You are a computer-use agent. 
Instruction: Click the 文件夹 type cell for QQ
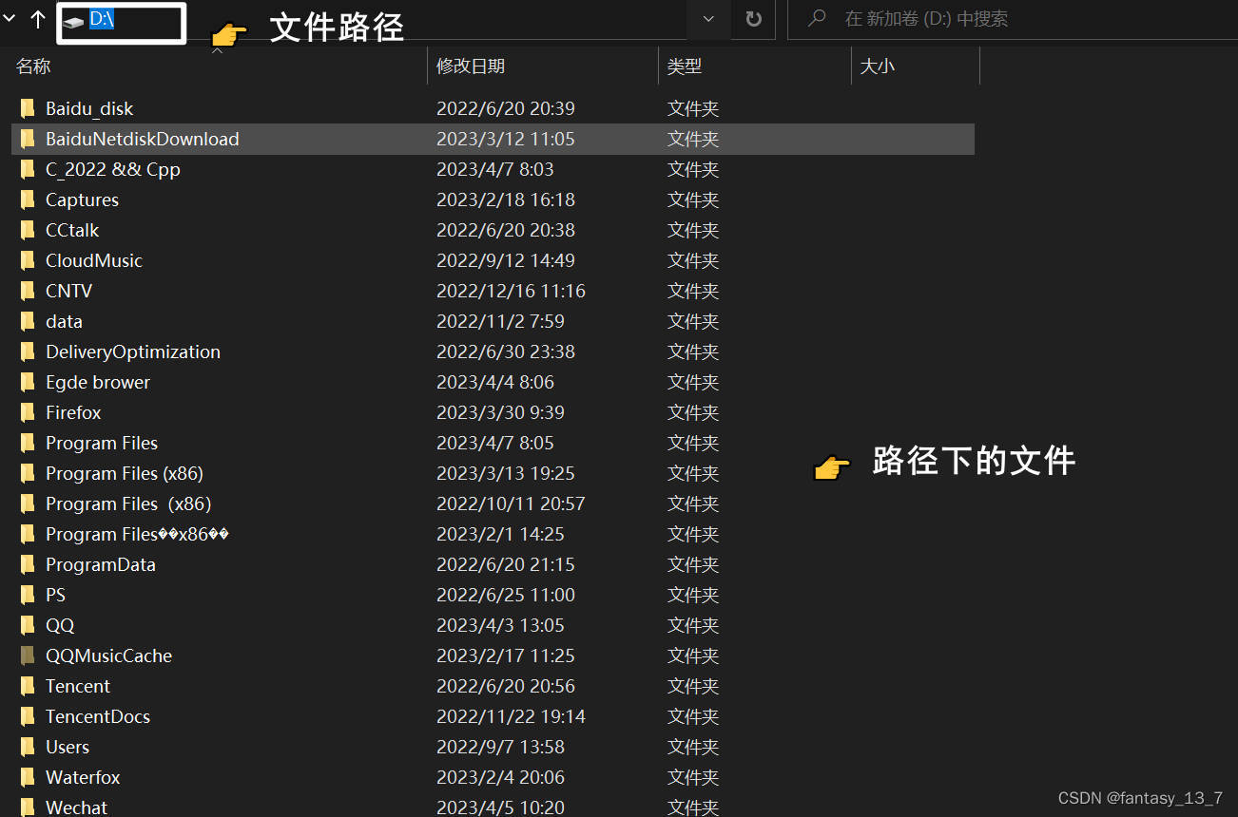pos(693,625)
